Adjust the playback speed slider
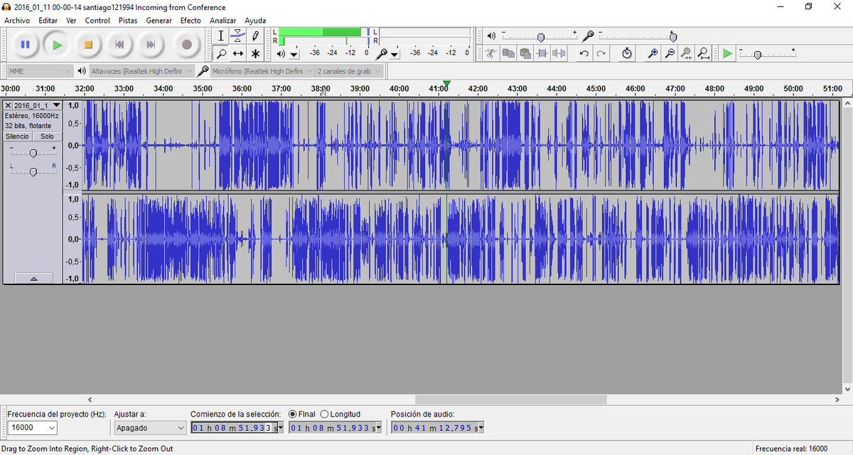 coord(757,54)
